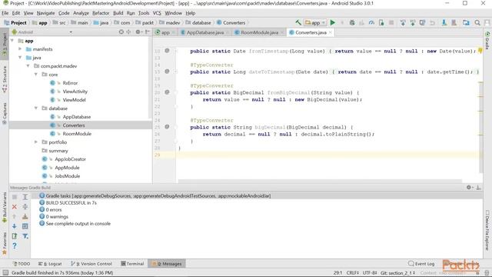492x277 pixels.
Task: Toggle the Structure side panel
Action: click(x=5, y=79)
